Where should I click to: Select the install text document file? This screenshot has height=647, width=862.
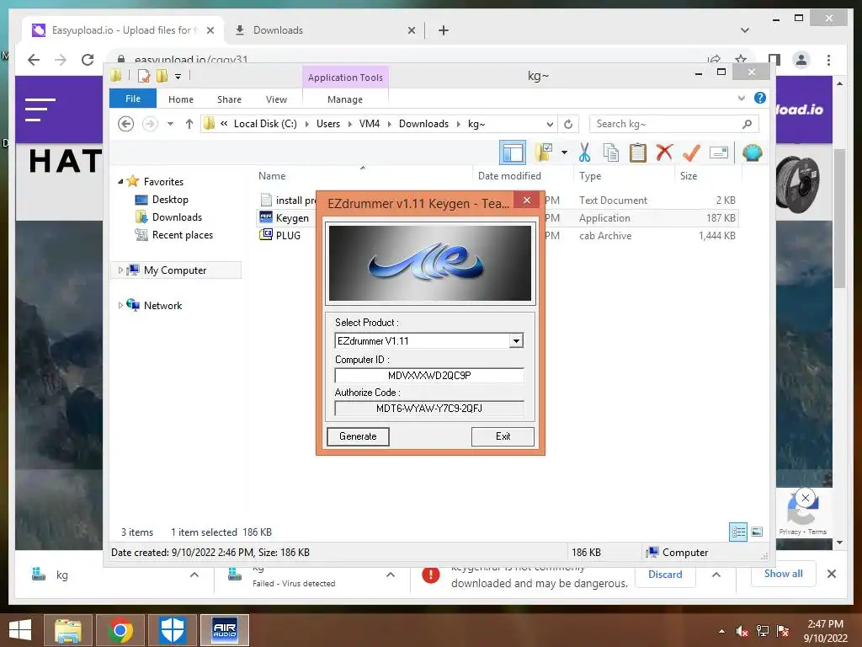pyautogui.click(x=295, y=201)
